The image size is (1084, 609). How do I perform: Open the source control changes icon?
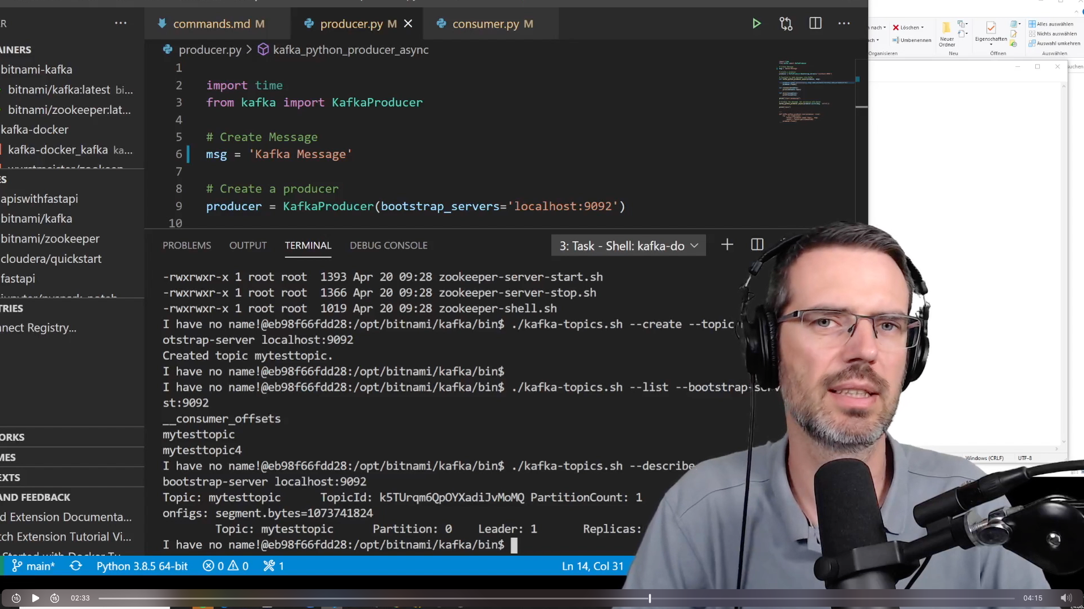pos(786,23)
